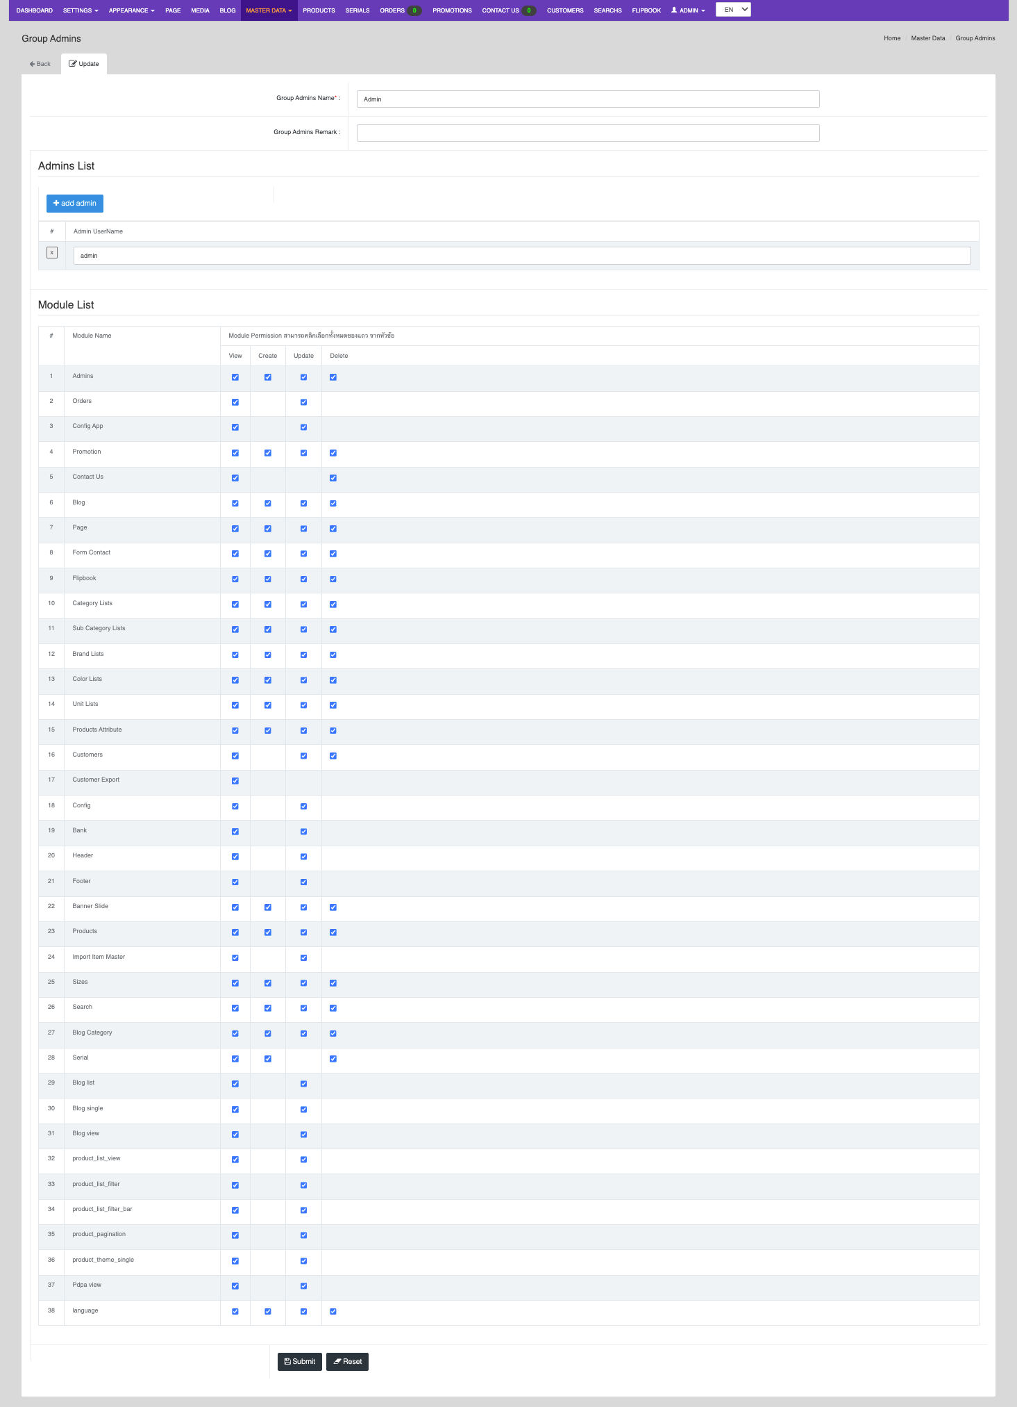Toggle Delete permission for Promotion module
This screenshot has height=1407, width=1017.
(x=333, y=453)
